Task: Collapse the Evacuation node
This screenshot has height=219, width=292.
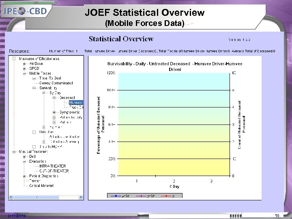Action: [24, 161]
